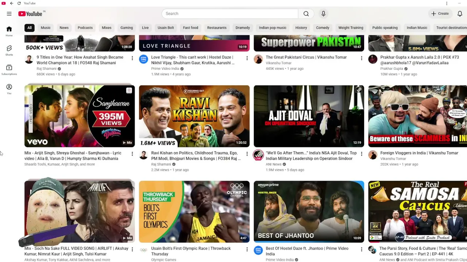
Task: Open options for Great Pakistani Circus video
Action: (361, 58)
